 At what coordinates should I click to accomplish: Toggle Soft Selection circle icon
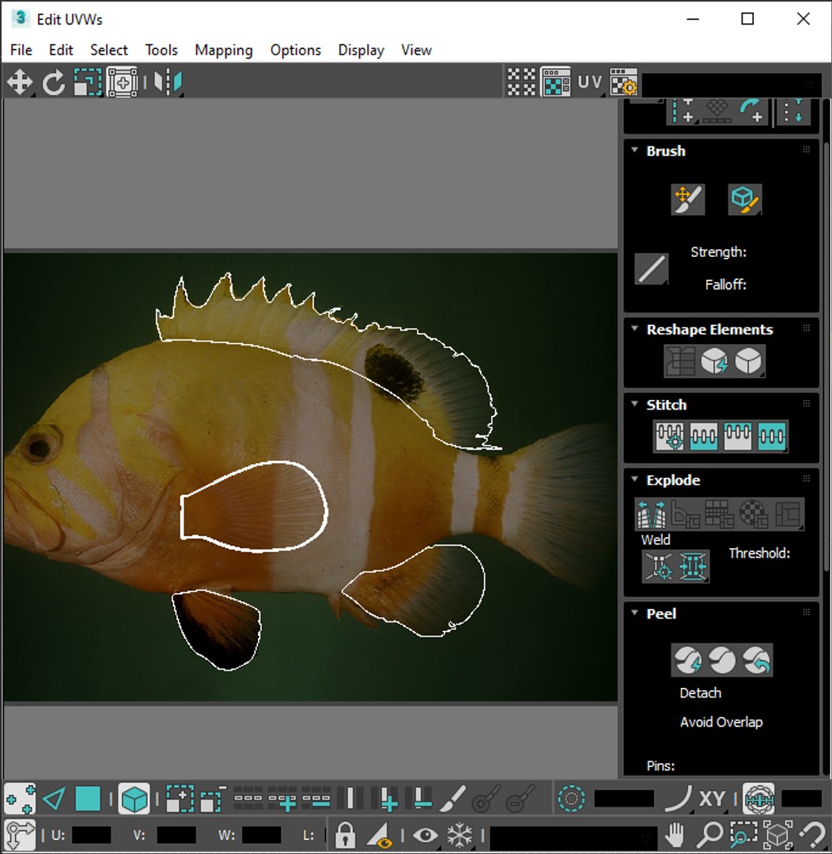[571, 799]
